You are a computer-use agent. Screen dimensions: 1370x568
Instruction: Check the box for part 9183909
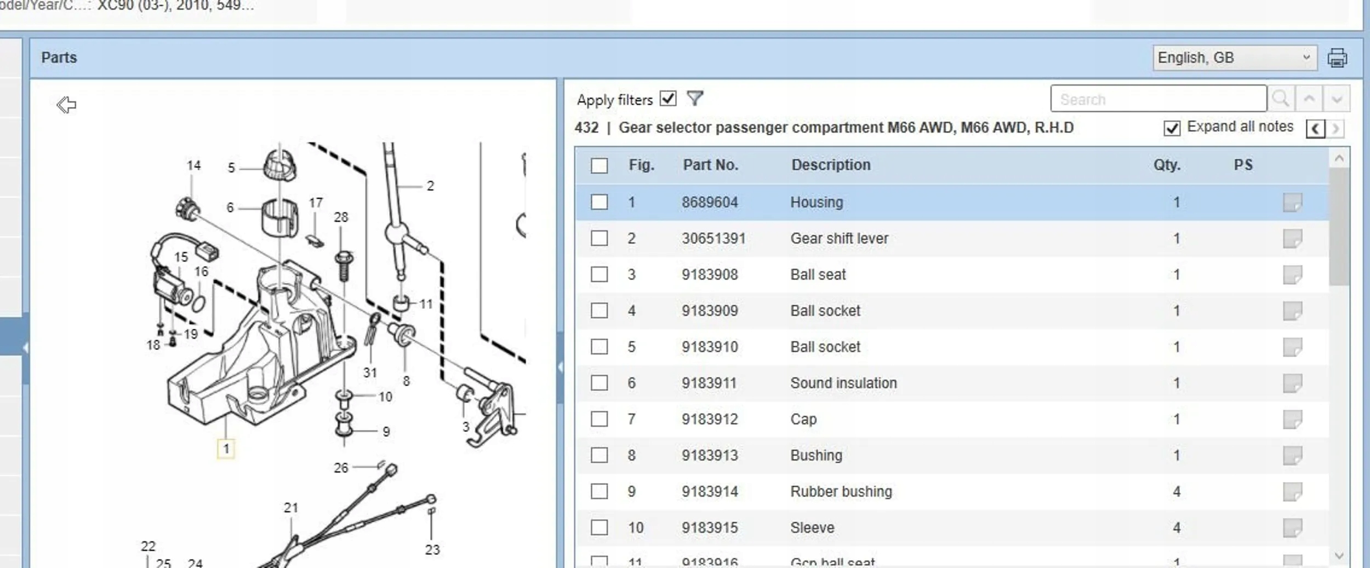pyautogui.click(x=600, y=311)
